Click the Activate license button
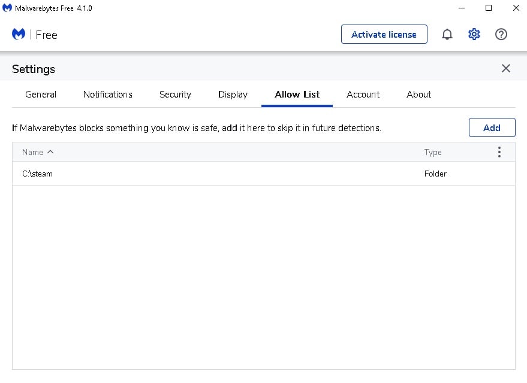The image size is (527, 383). 384,34
